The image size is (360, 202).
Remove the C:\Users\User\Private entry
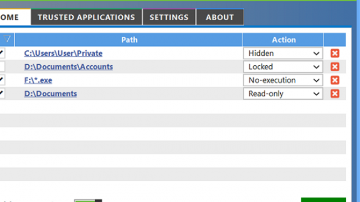coord(335,53)
